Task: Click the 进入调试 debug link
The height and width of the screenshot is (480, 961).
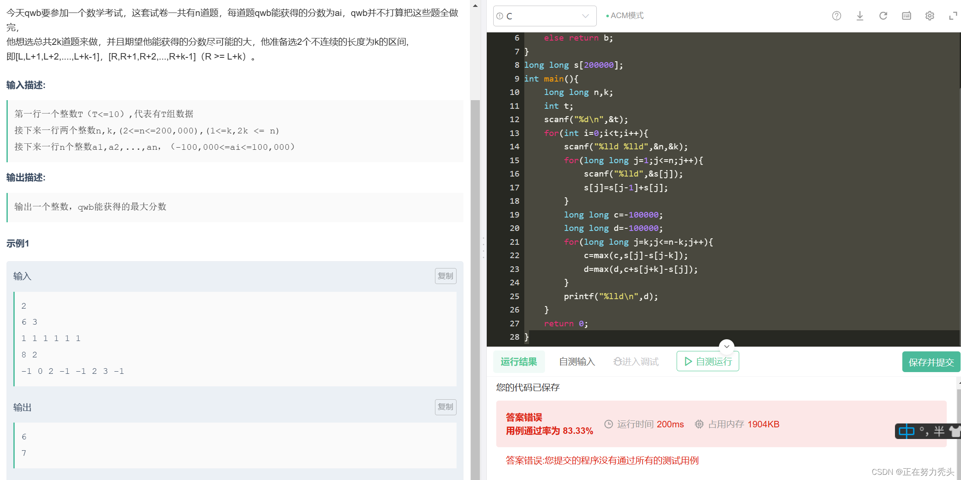Action: [x=636, y=362]
